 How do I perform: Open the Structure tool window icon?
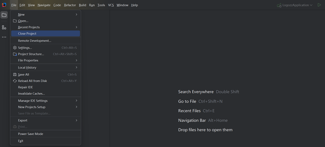[x=4, y=27]
